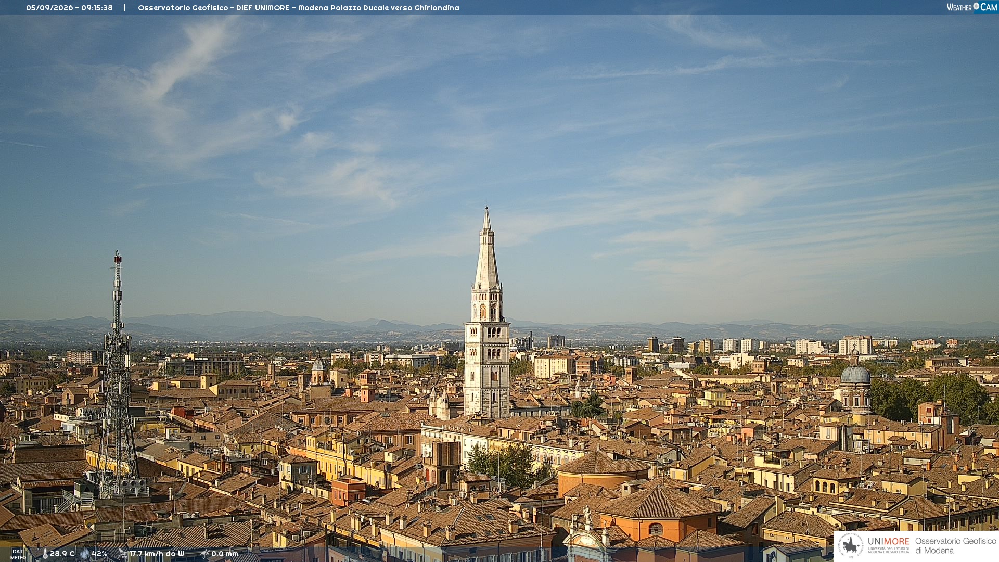The width and height of the screenshot is (999, 562).
Task: Click the UNIMORE university seal emblem
Action: point(851,545)
